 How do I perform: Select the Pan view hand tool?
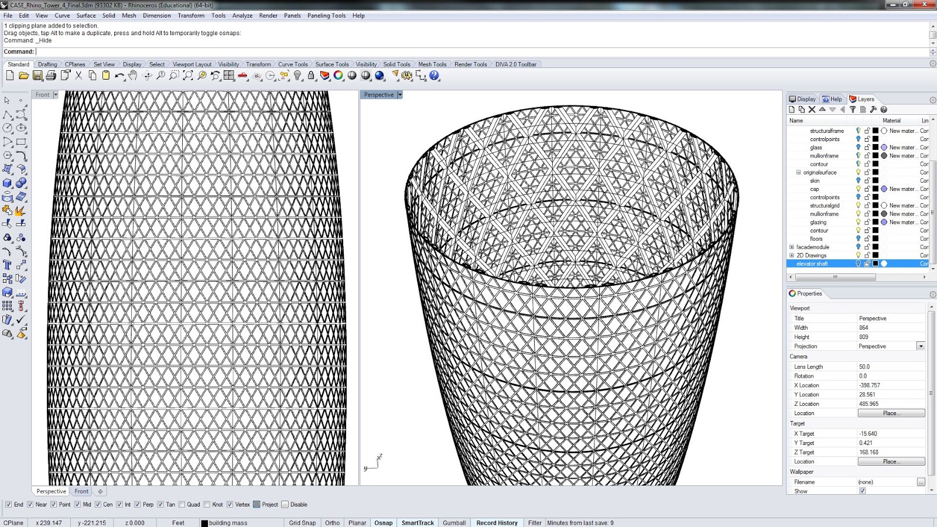pos(133,76)
